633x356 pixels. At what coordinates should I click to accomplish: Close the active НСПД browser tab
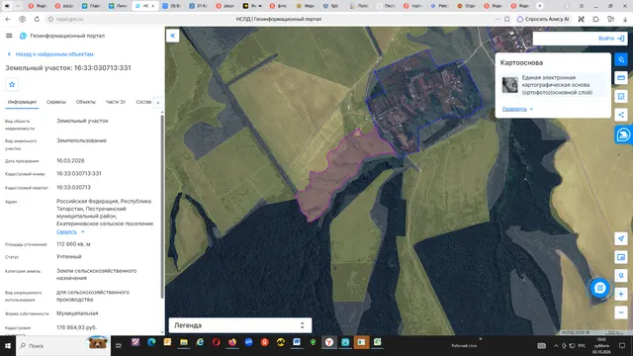coord(153,6)
